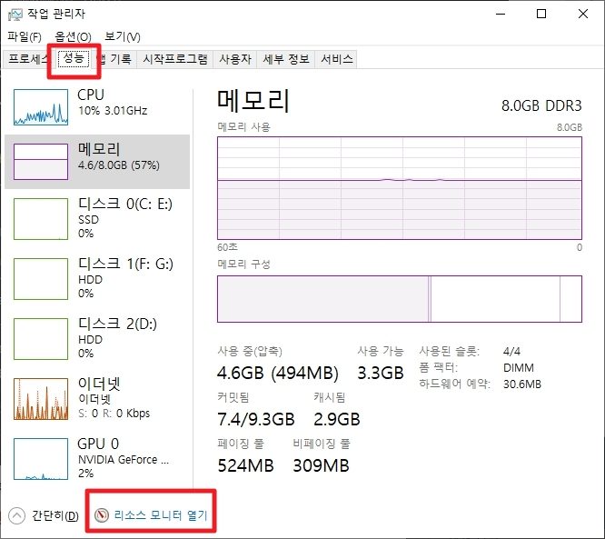Select the 이더넷 network graph thumbnail

point(41,399)
